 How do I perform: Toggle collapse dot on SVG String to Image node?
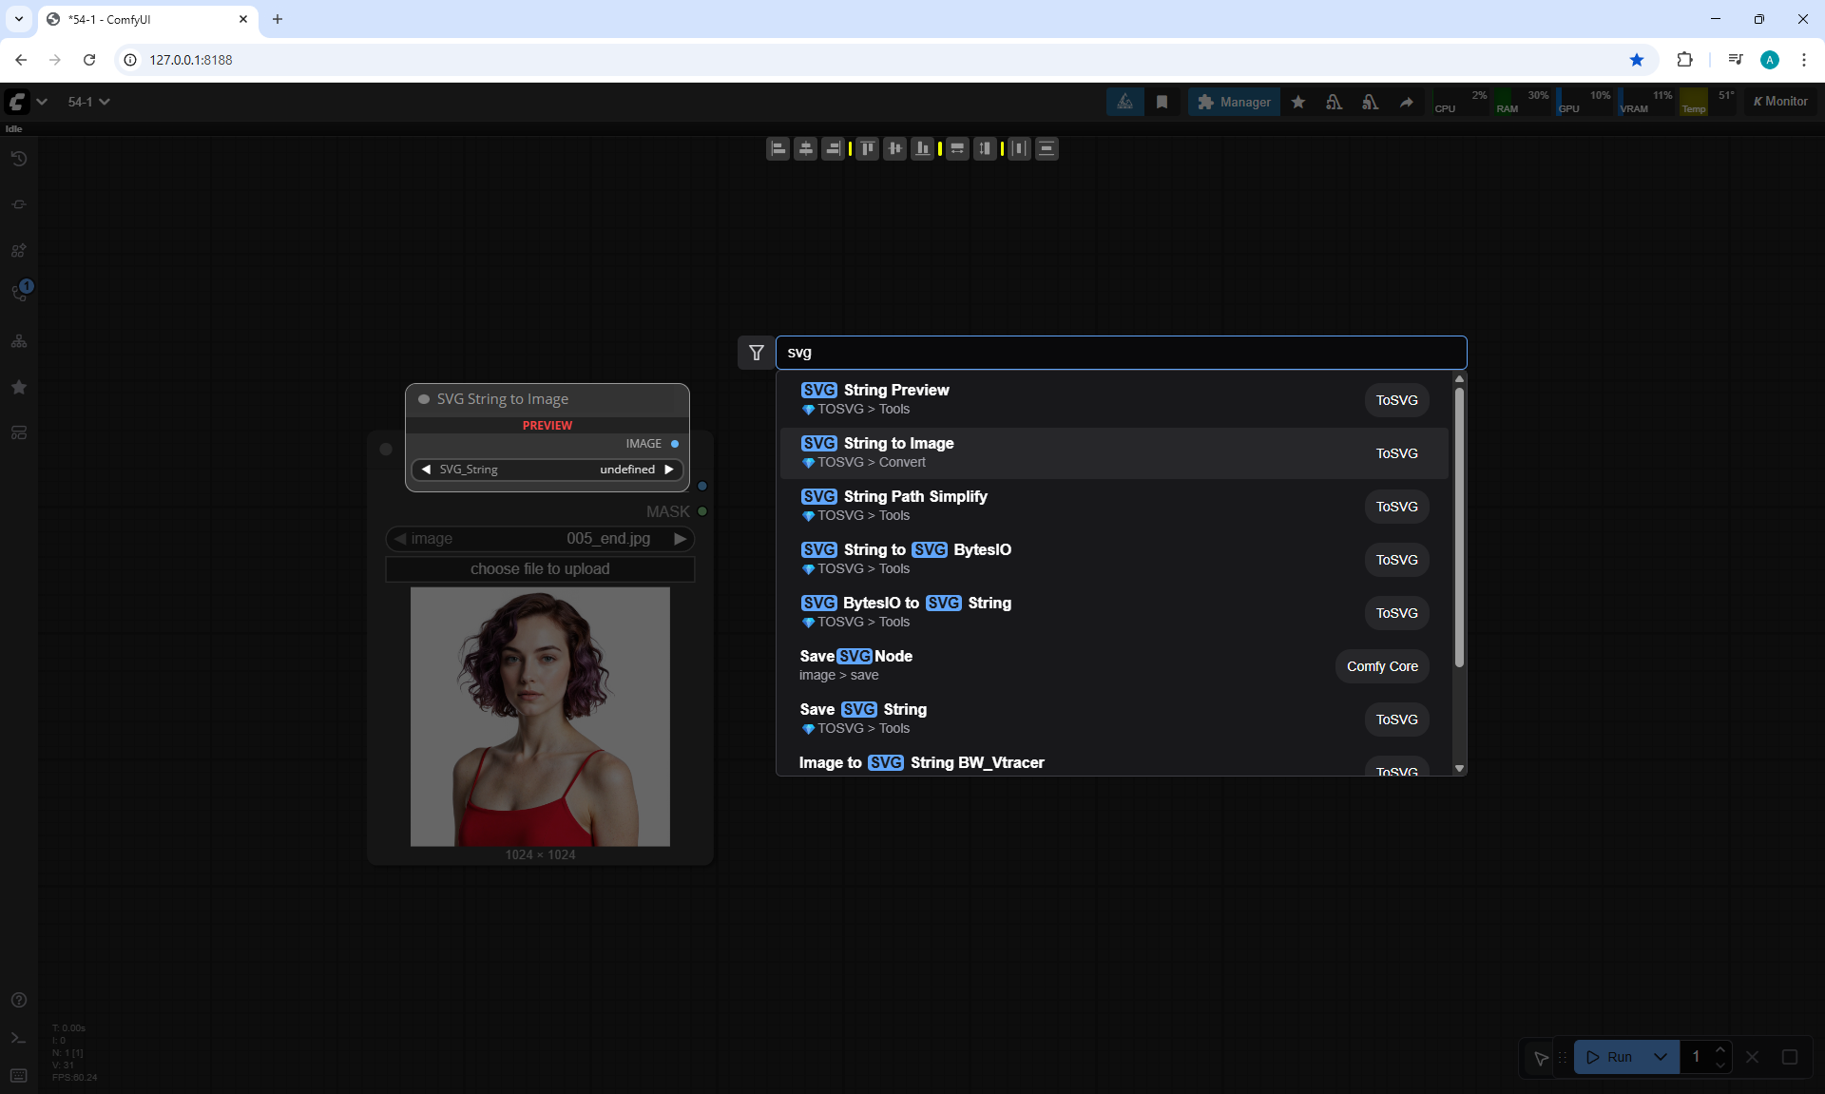coord(424,399)
